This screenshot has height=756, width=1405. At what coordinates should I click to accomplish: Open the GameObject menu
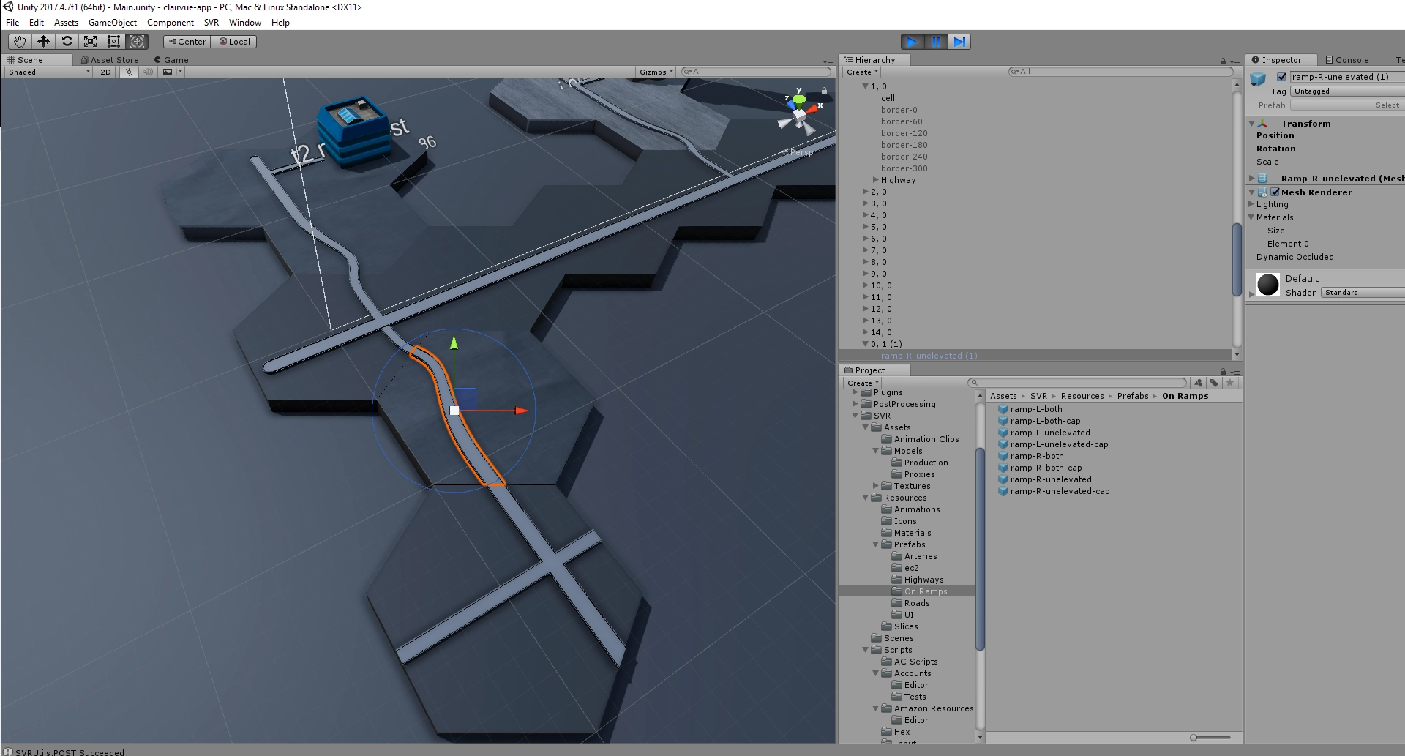[x=112, y=23]
